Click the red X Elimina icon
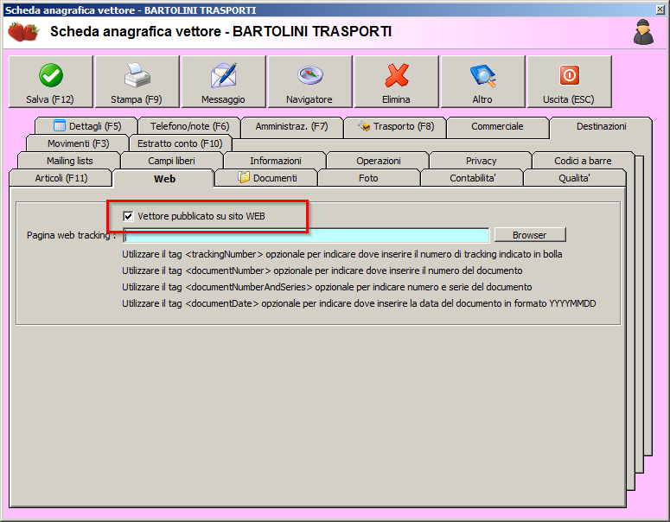 click(397, 75)
